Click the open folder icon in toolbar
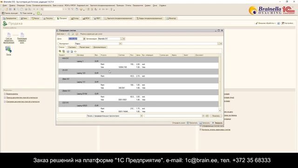Image resolution: width=298 pixels, height=168 pixels. [7, 9]
